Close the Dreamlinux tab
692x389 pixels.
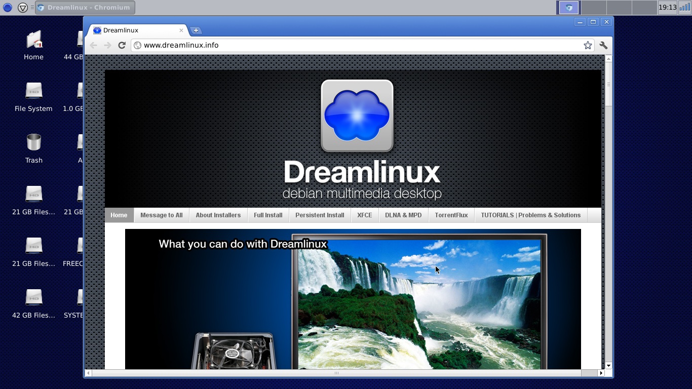click(181, 30)
